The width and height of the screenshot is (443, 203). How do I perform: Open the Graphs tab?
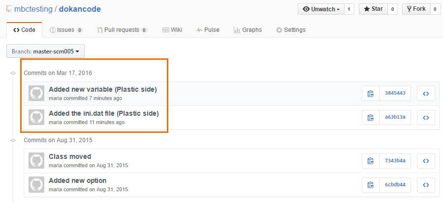248,30
